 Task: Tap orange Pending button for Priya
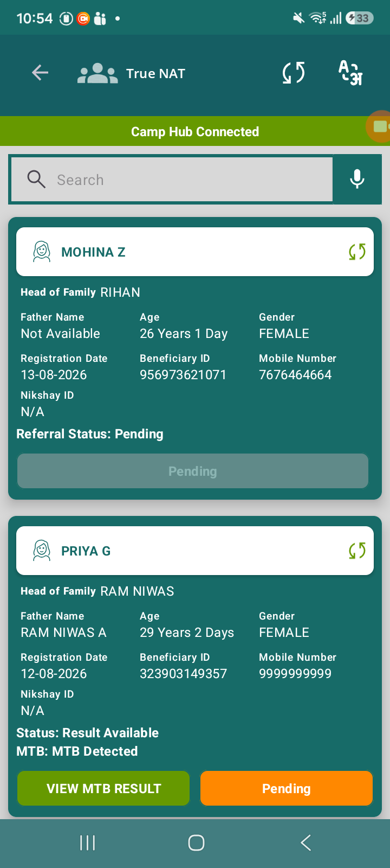(287, 788)
